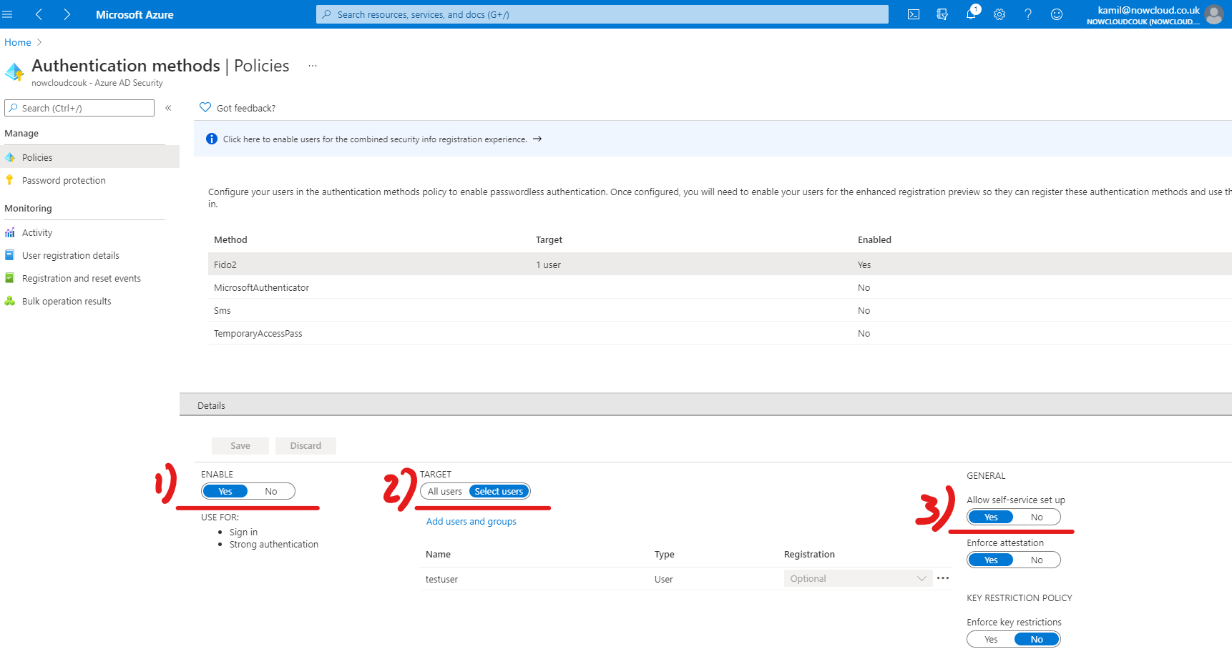The image size is (1232, 654).
Task: Click Add users and groups link
Action: tap(471, 521)
